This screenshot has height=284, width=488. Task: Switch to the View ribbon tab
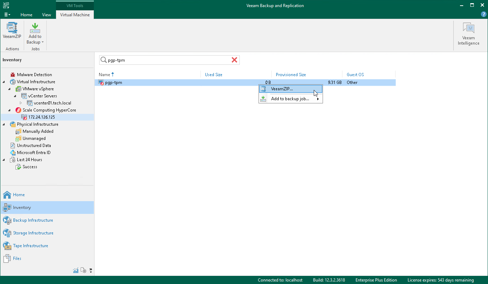46,15
